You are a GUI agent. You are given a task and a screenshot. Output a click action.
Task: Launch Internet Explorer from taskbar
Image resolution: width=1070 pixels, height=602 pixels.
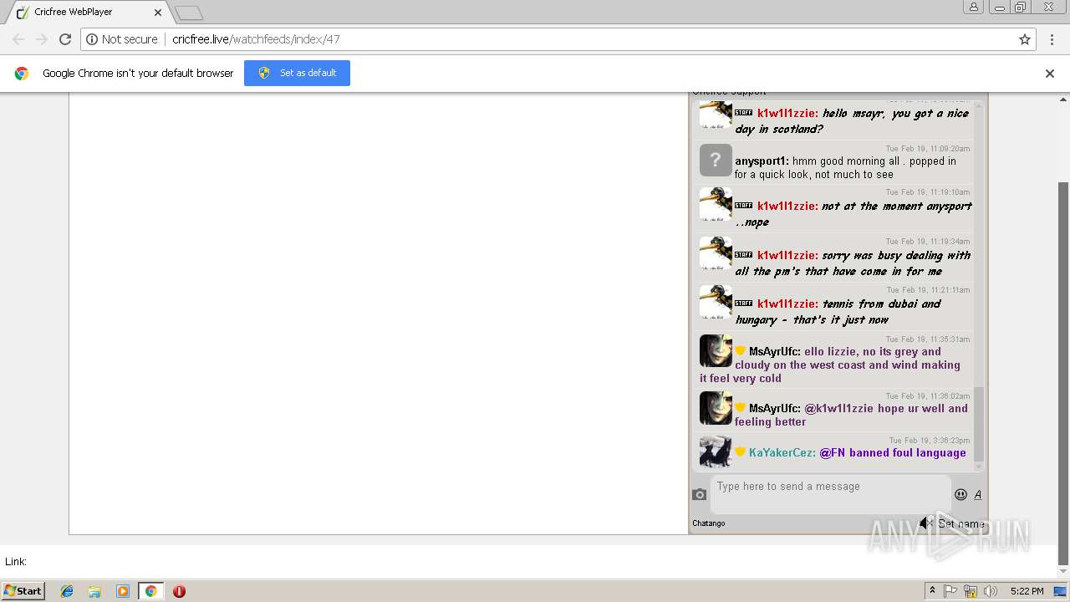tap(67, 591)
